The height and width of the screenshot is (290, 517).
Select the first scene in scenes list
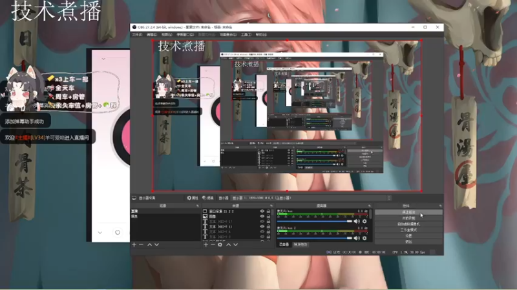point(165,211)
